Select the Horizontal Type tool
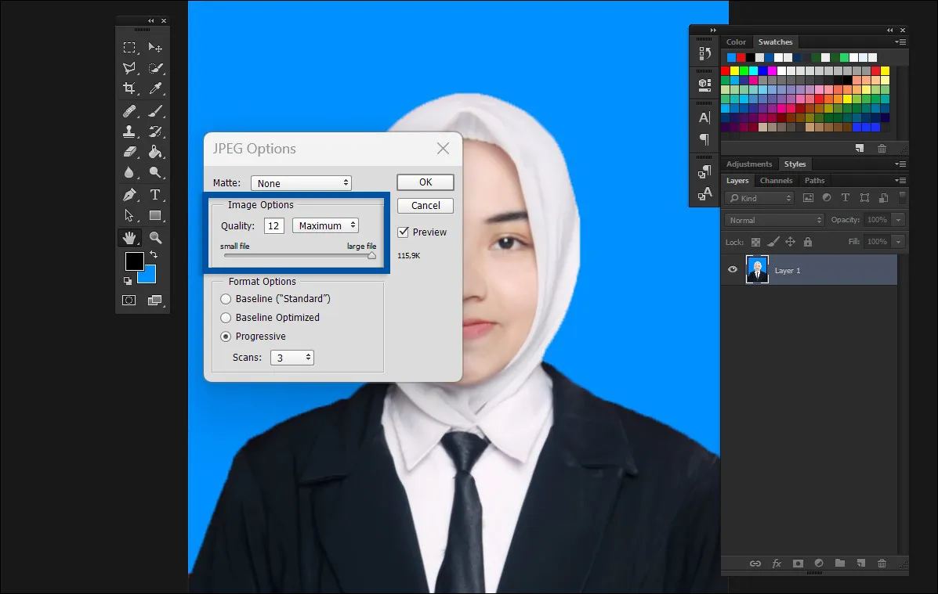 pos(155,195)
